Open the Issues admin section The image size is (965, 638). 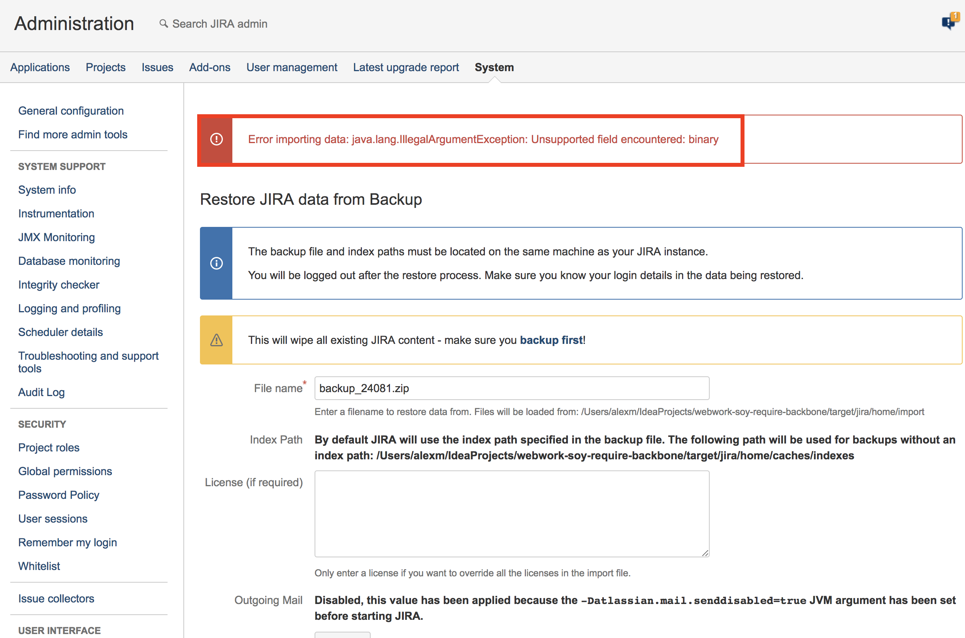(157, 67)
